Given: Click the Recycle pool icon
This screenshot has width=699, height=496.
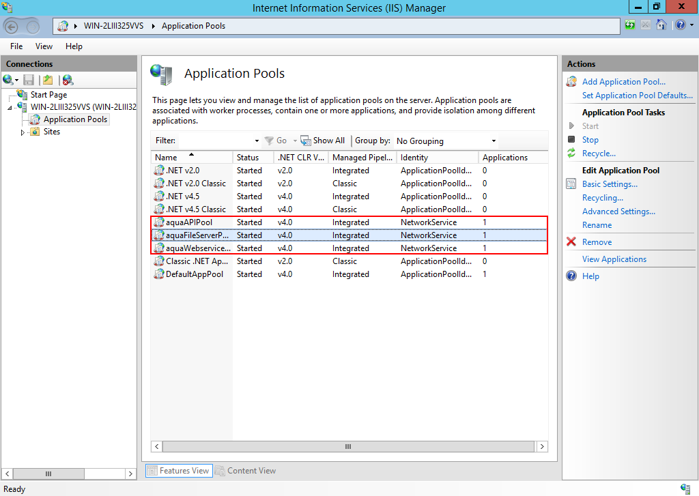Looking at the screenshot, I should click(571, 154).
